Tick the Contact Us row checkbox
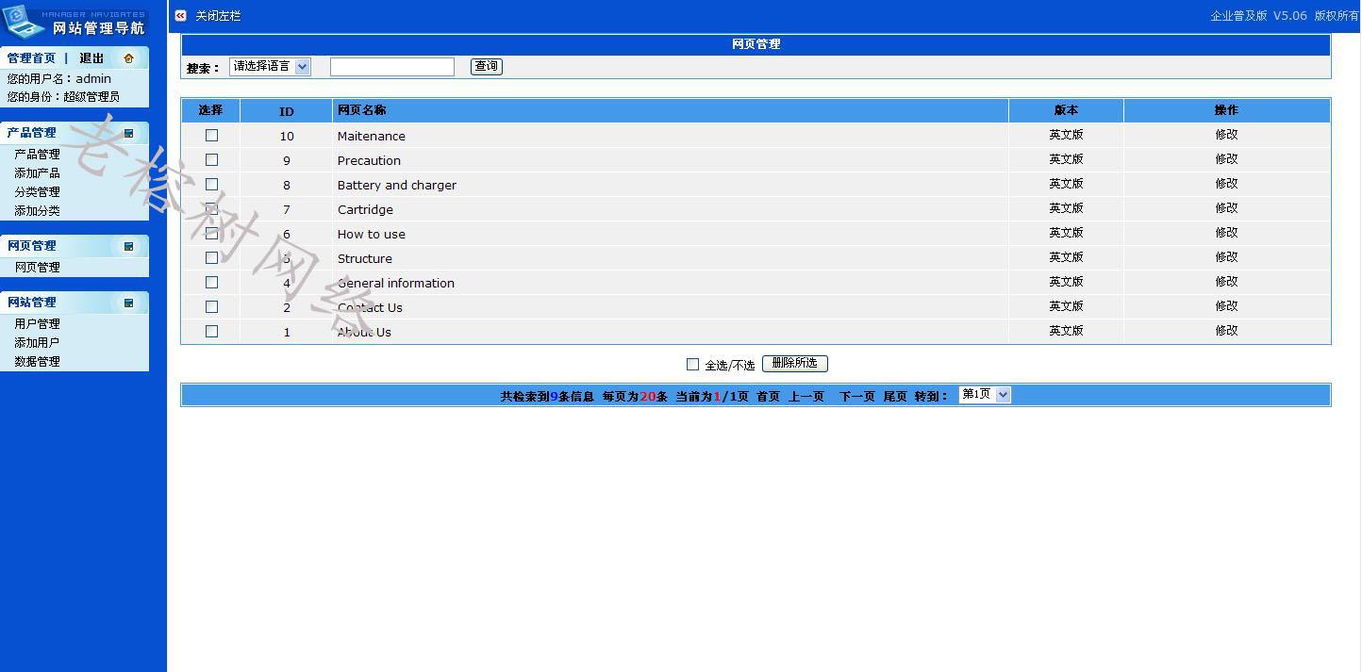Viewport: 1362px width, 672px height. coord(211,307)
